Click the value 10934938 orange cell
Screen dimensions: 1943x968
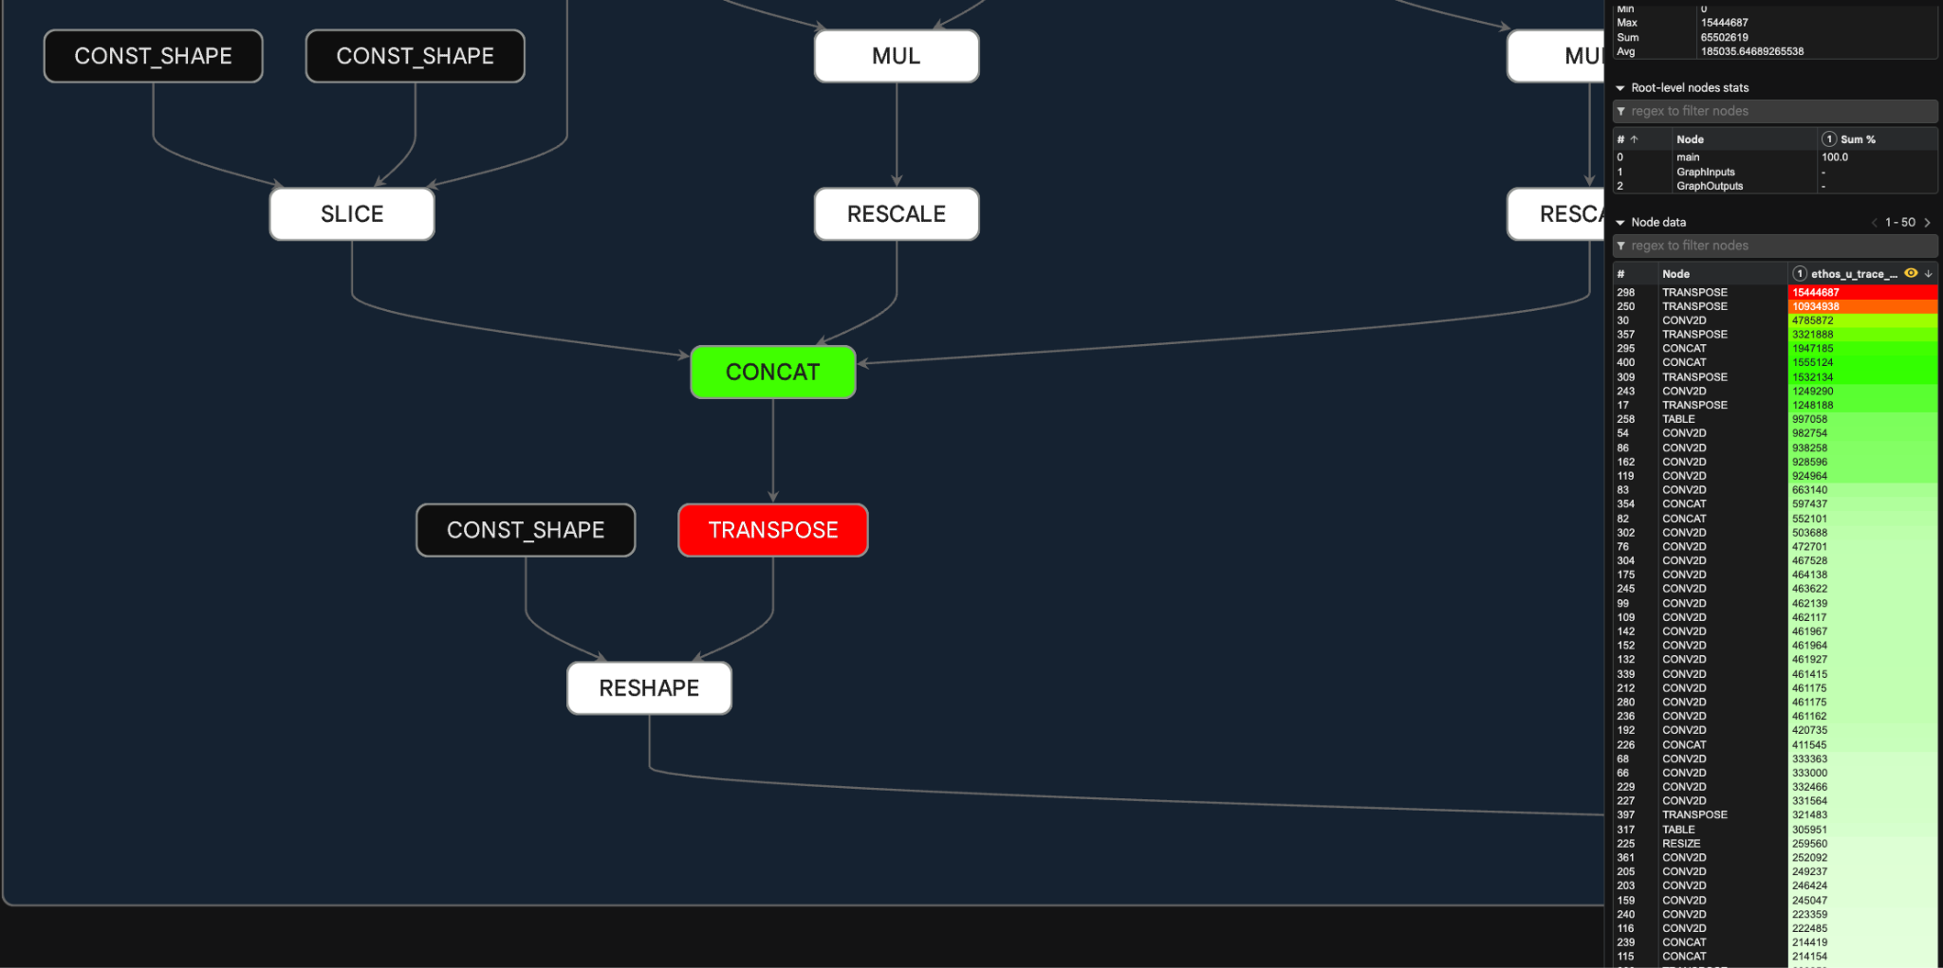click(1862, 306)
